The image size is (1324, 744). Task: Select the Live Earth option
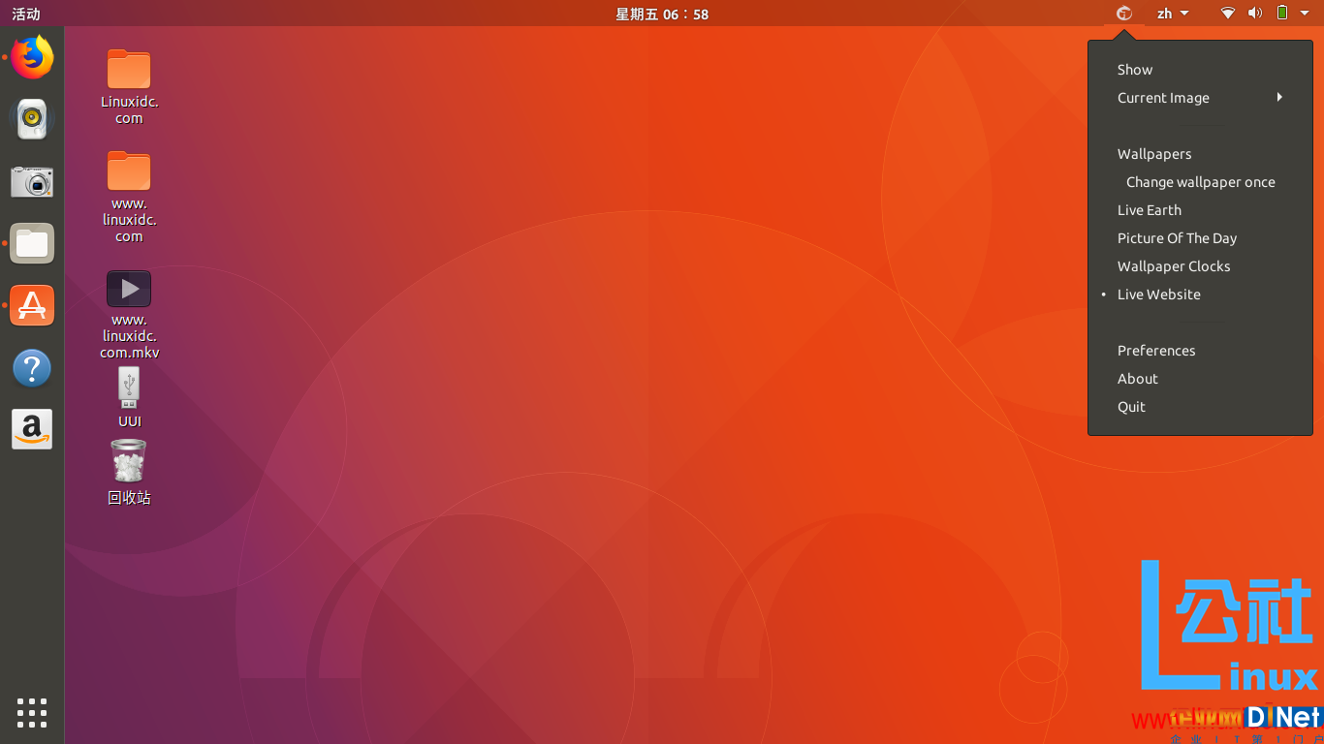(x=1200, y=210)
